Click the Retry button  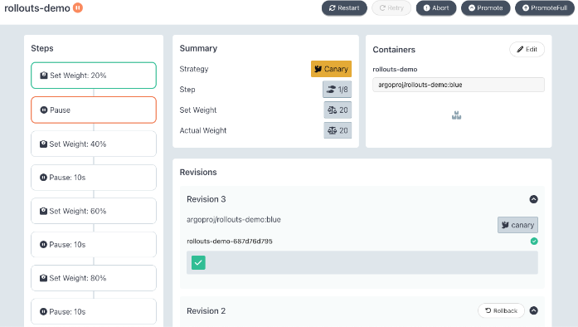(x=391, y=8)
